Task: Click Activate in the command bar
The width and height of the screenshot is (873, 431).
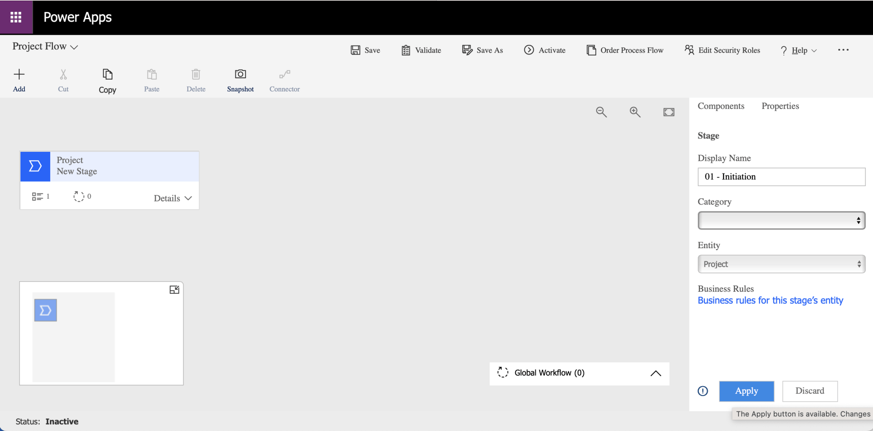Action: (x=545, y=50)
